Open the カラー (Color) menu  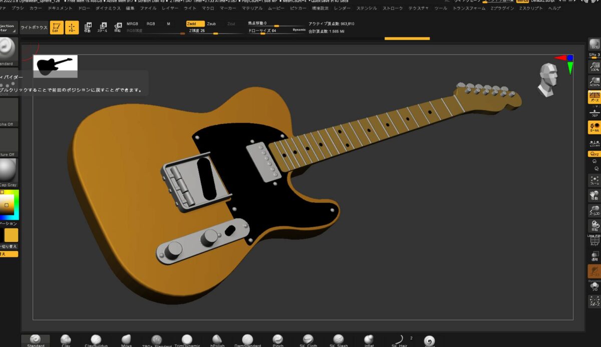tap(36, 9)
